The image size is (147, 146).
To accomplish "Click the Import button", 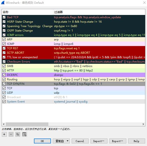I will click(x=99, y=141).
